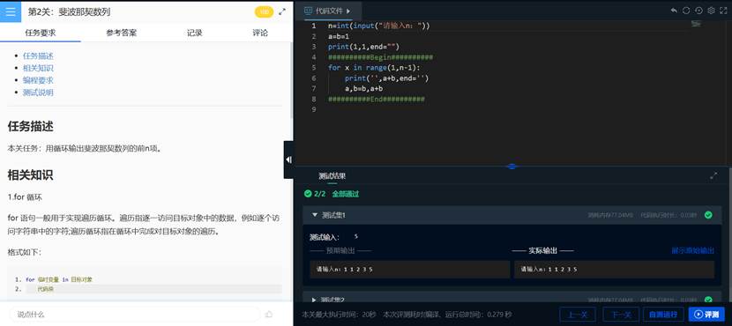
Task: Switch to 记录 tab
Action: point(195,33)
